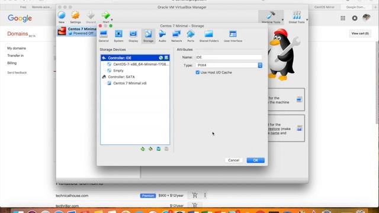Open more options for technicalhouse.com
This screenshot has height=213, width=379.
coord(205,195)
